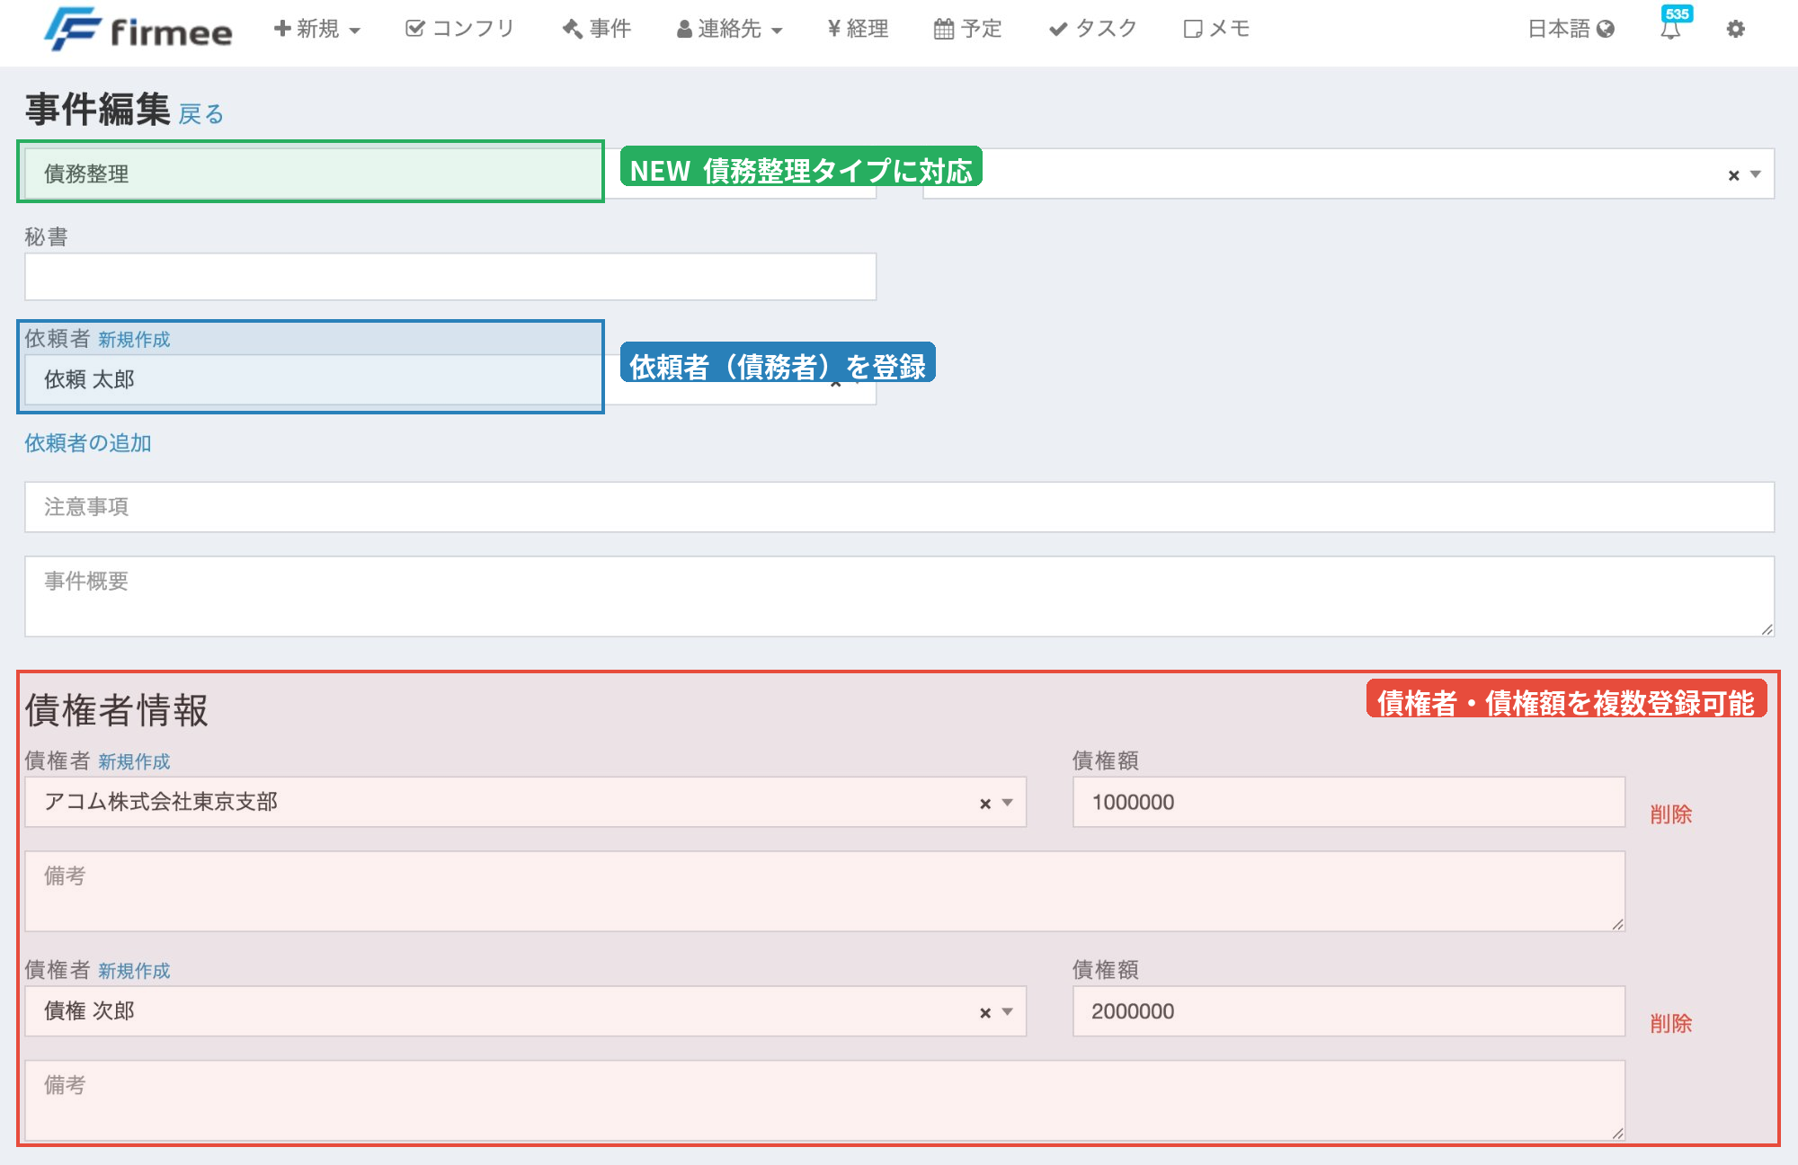Delete first creditor row via 削除

[1670, 814]
